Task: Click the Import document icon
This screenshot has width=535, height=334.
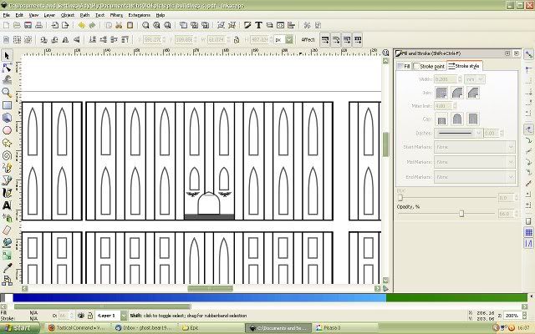Action: (54, 25)
